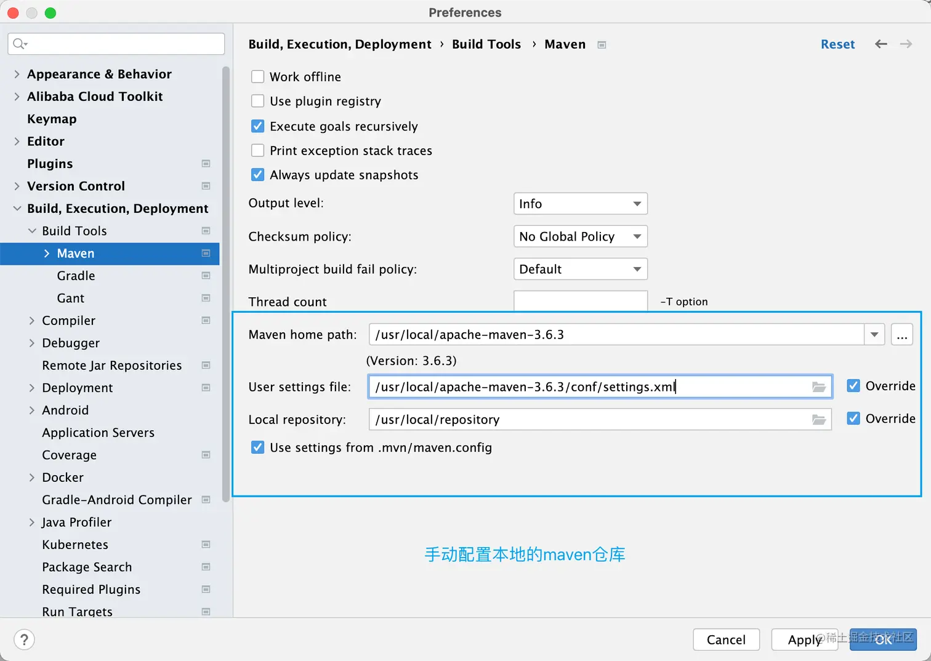Viewport: 931px width, 661px height.
Task: Click the search magnifier icon
Action: pyautogui.click(x=20, y=44)
